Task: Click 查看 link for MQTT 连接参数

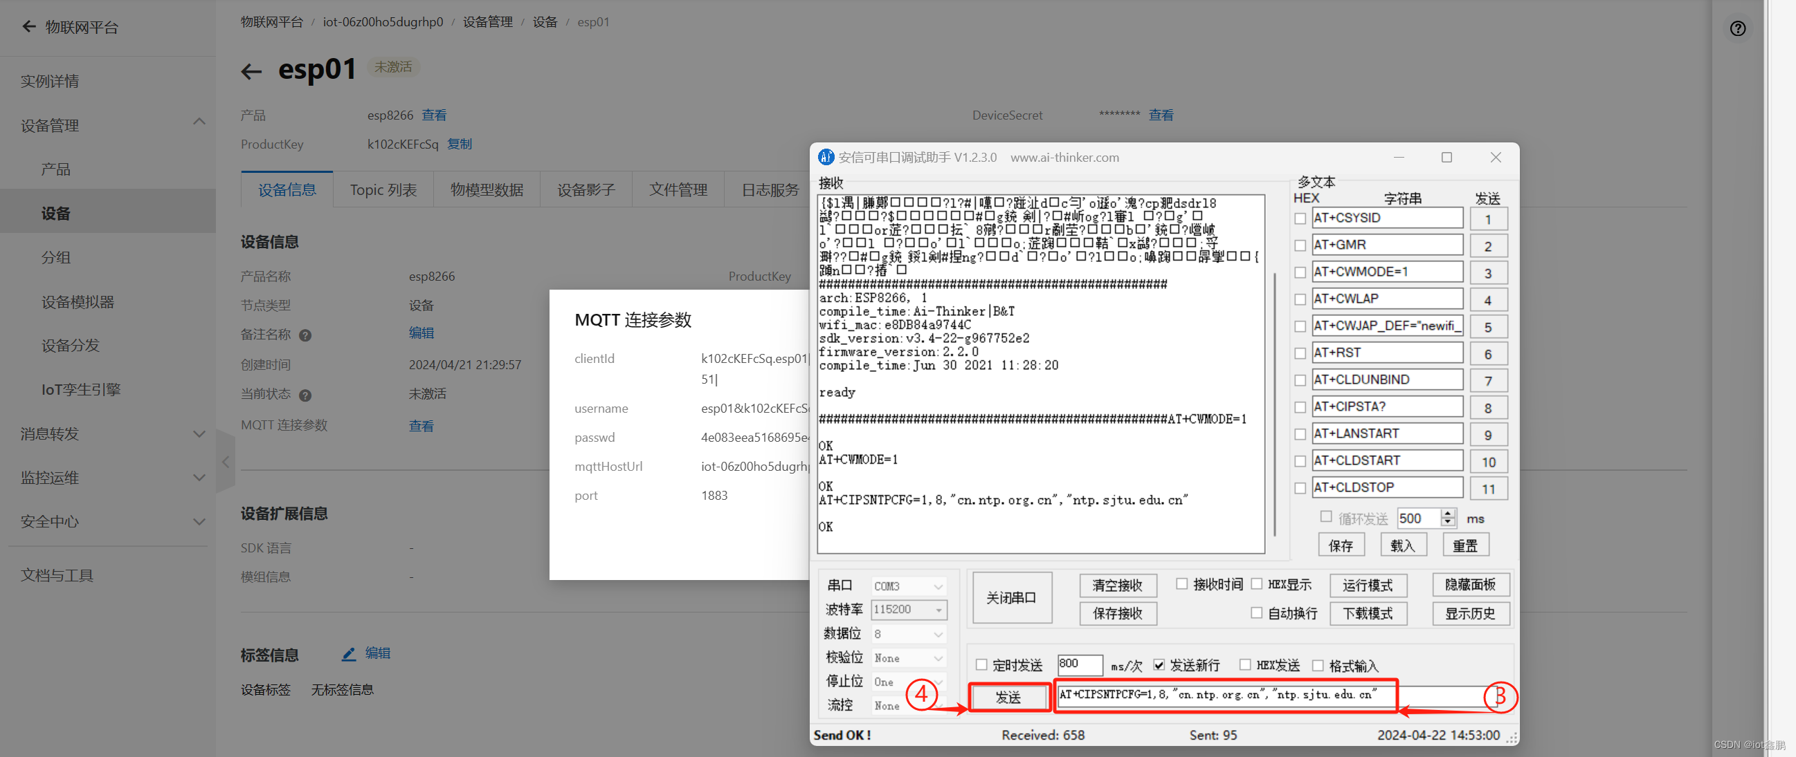Action: [421, 425]
